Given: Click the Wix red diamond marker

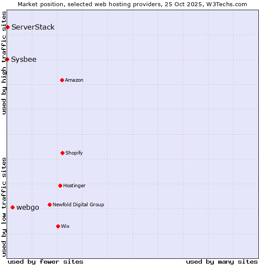Looking at the screenshot, I should point(58,226).
